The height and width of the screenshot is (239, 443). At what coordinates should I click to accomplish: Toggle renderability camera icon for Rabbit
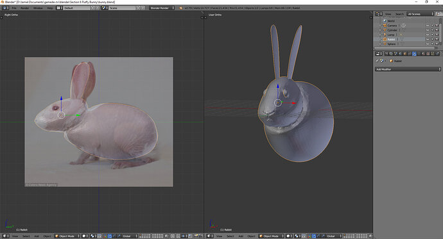[x=437, y=40]
